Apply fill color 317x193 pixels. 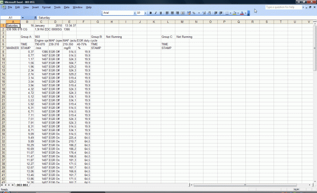235,13
